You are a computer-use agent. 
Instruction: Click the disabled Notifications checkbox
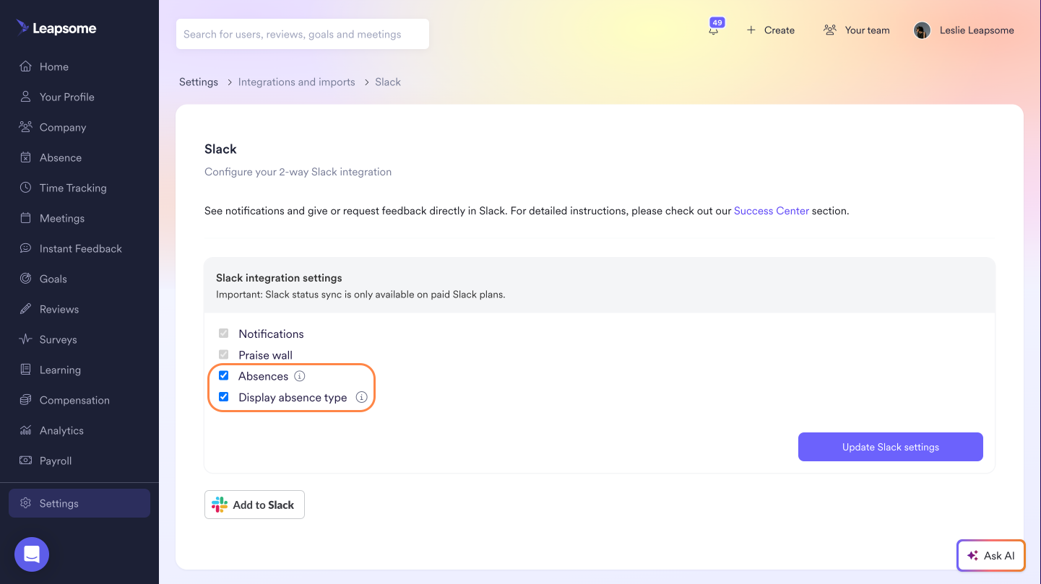[224, 334]
